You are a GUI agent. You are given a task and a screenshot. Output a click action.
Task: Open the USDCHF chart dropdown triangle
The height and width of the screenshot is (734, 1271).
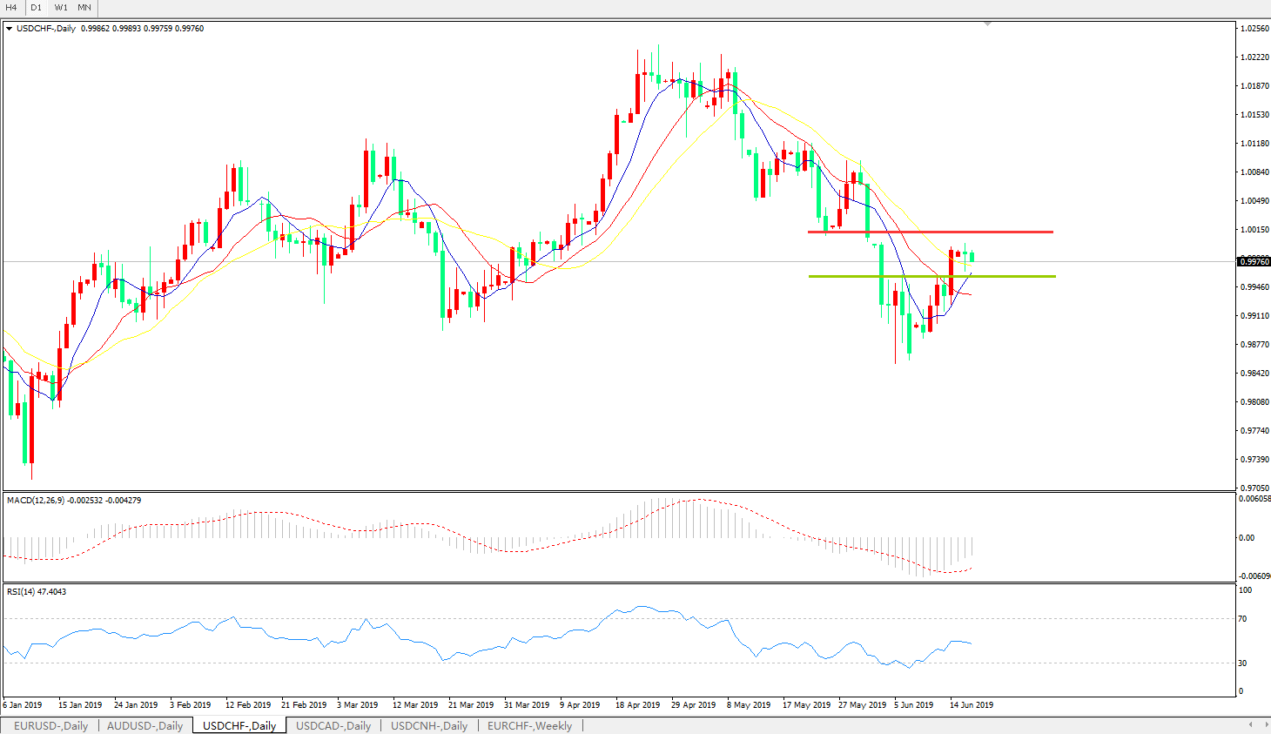coord(10,29)
